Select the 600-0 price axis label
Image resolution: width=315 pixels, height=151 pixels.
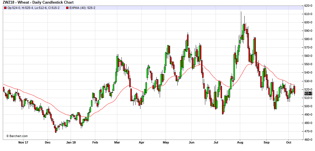pos(308,22)
